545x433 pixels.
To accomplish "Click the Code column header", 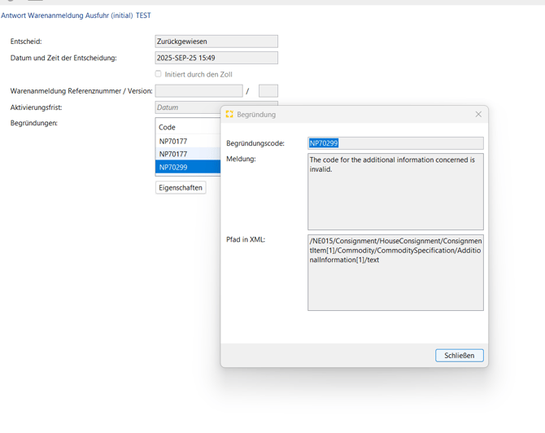I will pos(188,127).
